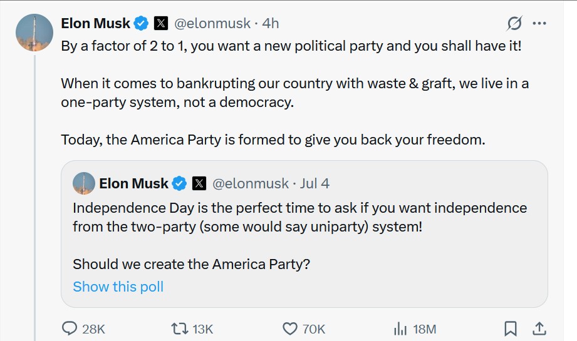The width and height of the screenshot is (577, 341).
Task: Click the @elonmusk handle in main post
Action: [211, 24]
